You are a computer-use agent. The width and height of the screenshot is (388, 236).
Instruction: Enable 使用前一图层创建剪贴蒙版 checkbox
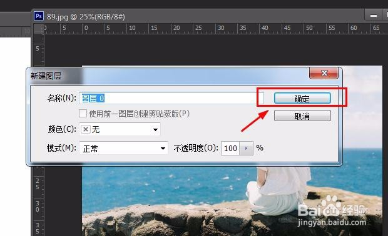(x=83, y=114)
